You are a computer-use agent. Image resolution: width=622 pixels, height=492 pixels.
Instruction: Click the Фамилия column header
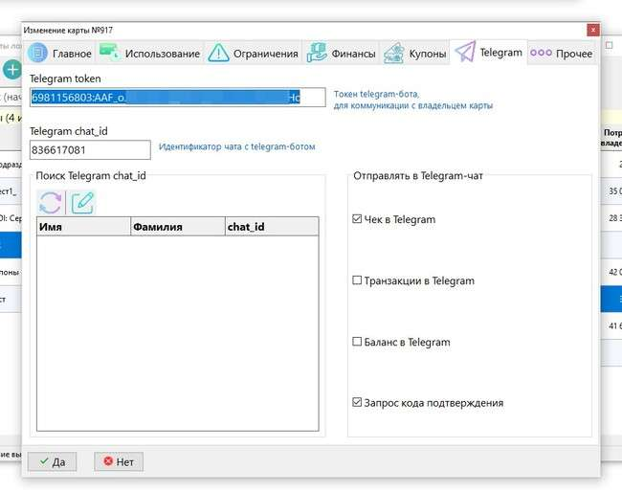(177, 227)
